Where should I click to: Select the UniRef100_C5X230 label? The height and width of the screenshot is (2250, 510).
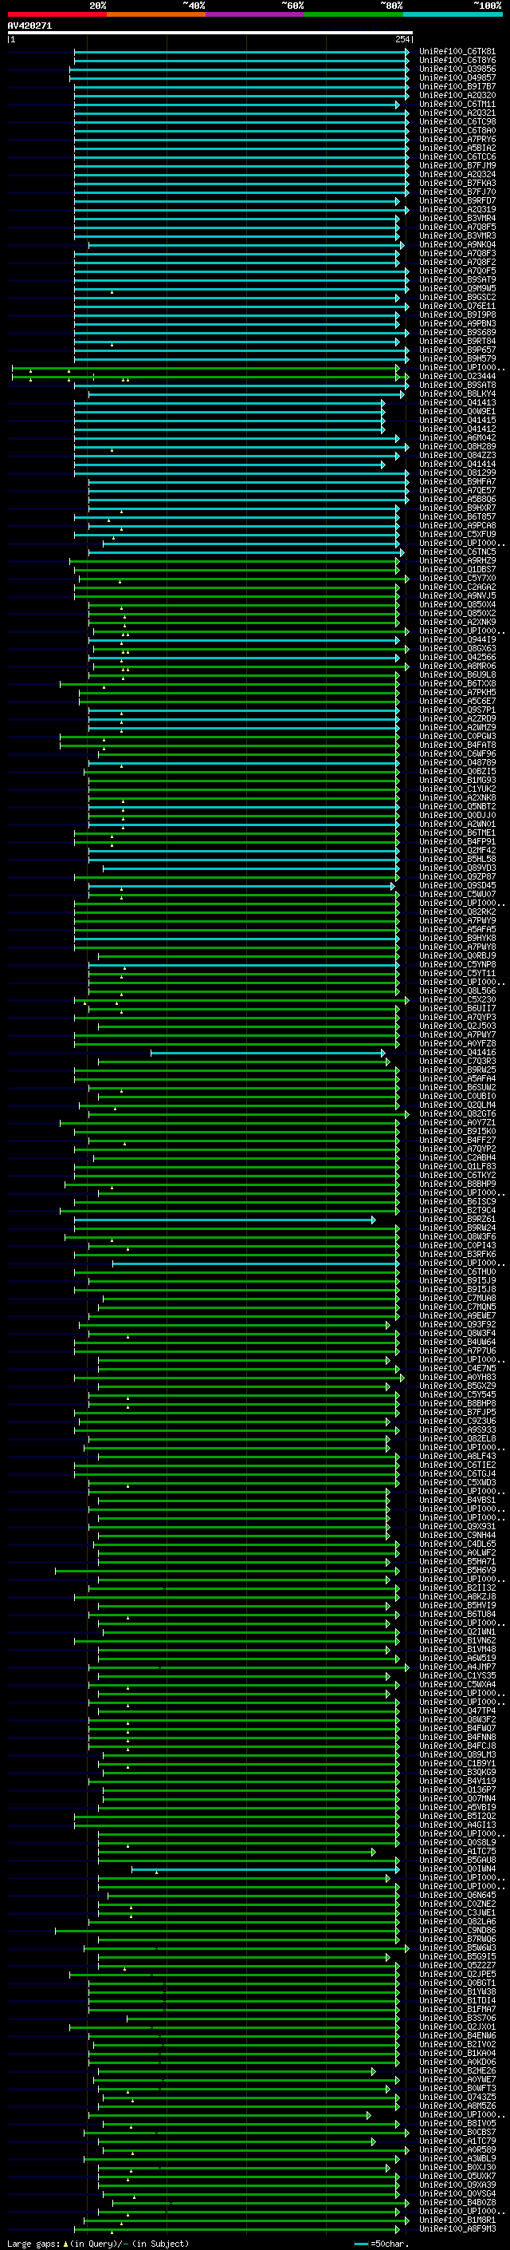pyautogui.click(x=457, y=999)
